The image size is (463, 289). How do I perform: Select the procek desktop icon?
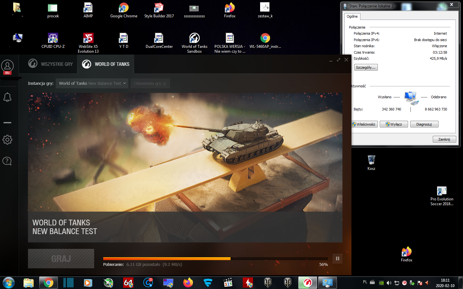pyautogui.click(x=53, y=11)
